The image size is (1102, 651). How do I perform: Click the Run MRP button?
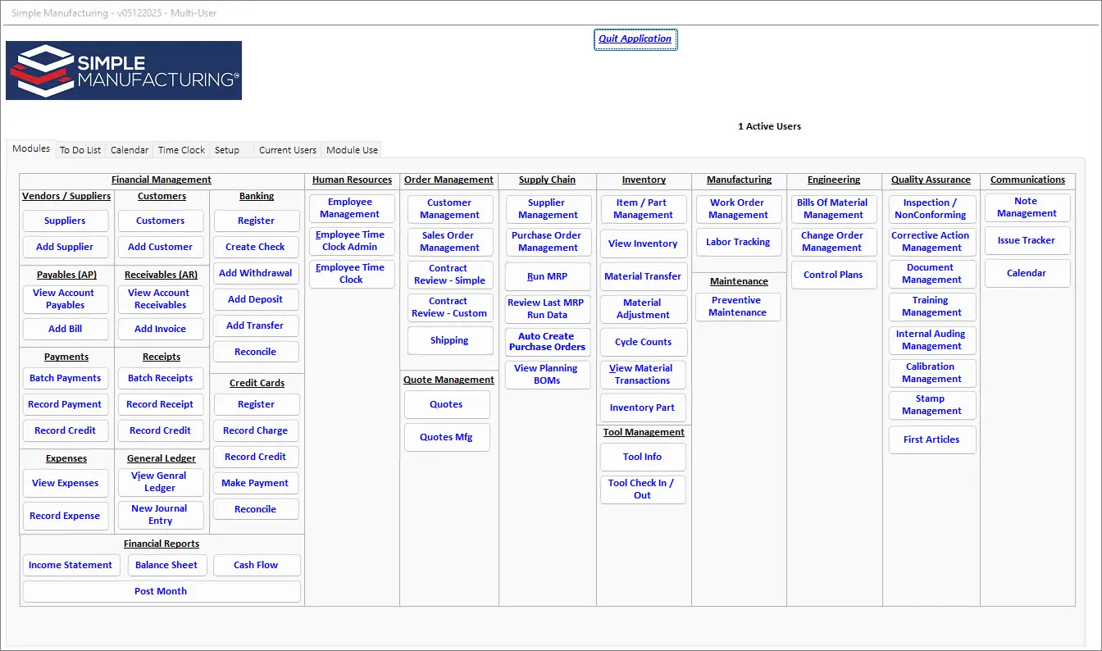point(547,277)
